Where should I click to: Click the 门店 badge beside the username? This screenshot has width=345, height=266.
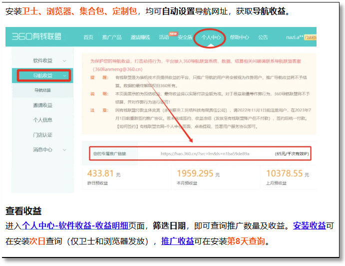310,37
